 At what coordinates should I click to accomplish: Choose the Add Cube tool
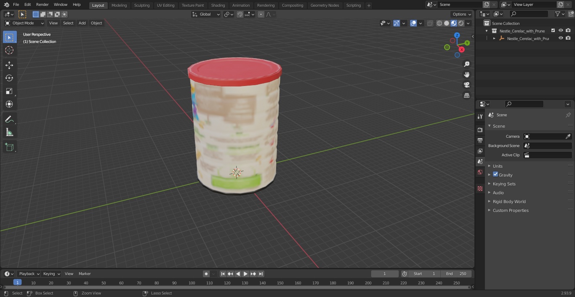(x=9, y=147)
